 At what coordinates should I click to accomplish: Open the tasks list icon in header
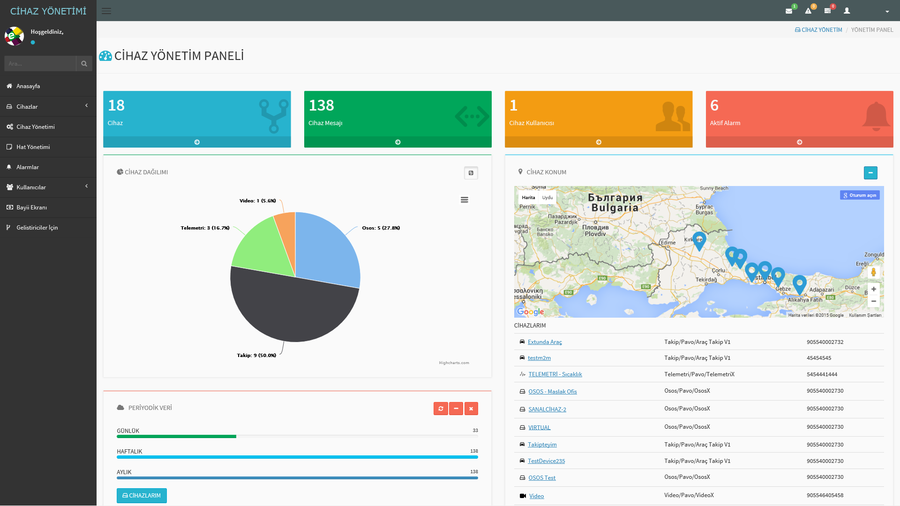(x=827, y=11)
